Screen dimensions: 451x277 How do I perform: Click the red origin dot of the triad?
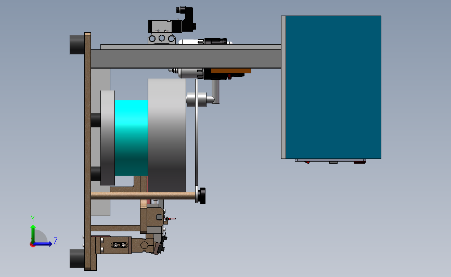(32, 245)
